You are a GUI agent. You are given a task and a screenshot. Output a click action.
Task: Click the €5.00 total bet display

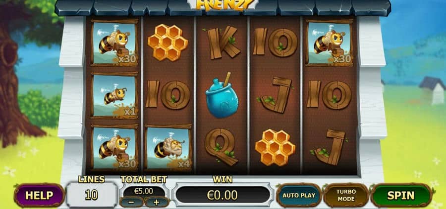click(x=144, y=191)
